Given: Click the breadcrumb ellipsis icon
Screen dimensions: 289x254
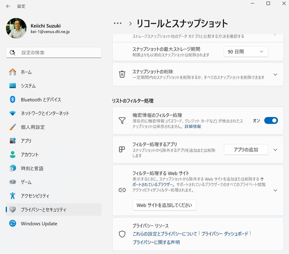Looking at the screenshot, I should 117,23.
